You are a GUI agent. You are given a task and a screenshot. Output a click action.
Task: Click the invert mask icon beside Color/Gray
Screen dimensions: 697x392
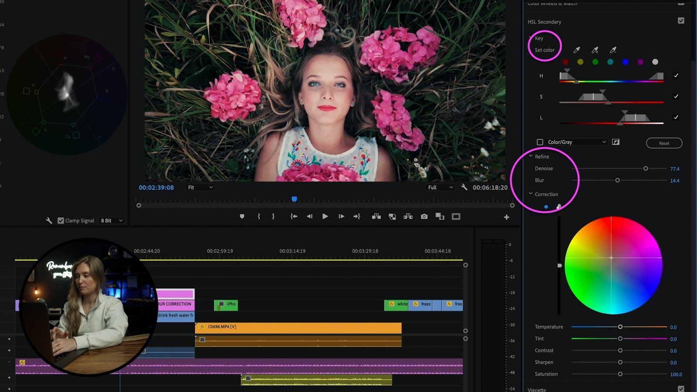(x=616, y=142)
